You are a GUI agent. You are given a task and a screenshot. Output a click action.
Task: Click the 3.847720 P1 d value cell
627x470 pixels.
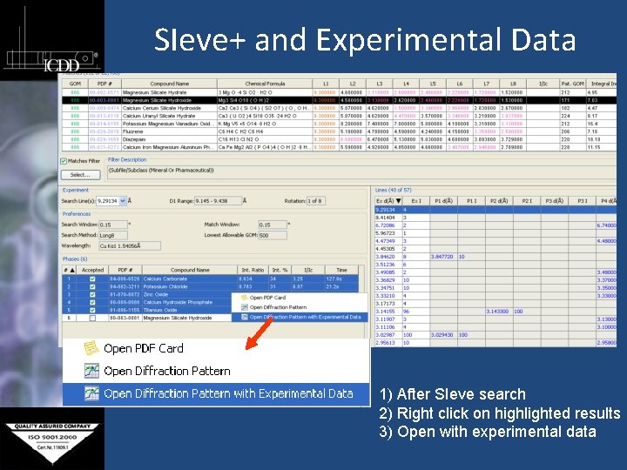(x=443, y=257)
